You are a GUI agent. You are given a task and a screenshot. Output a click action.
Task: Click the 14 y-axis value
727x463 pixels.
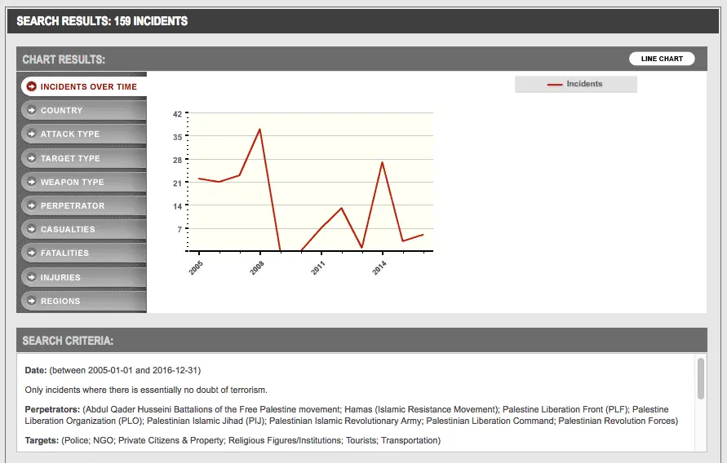178,206
